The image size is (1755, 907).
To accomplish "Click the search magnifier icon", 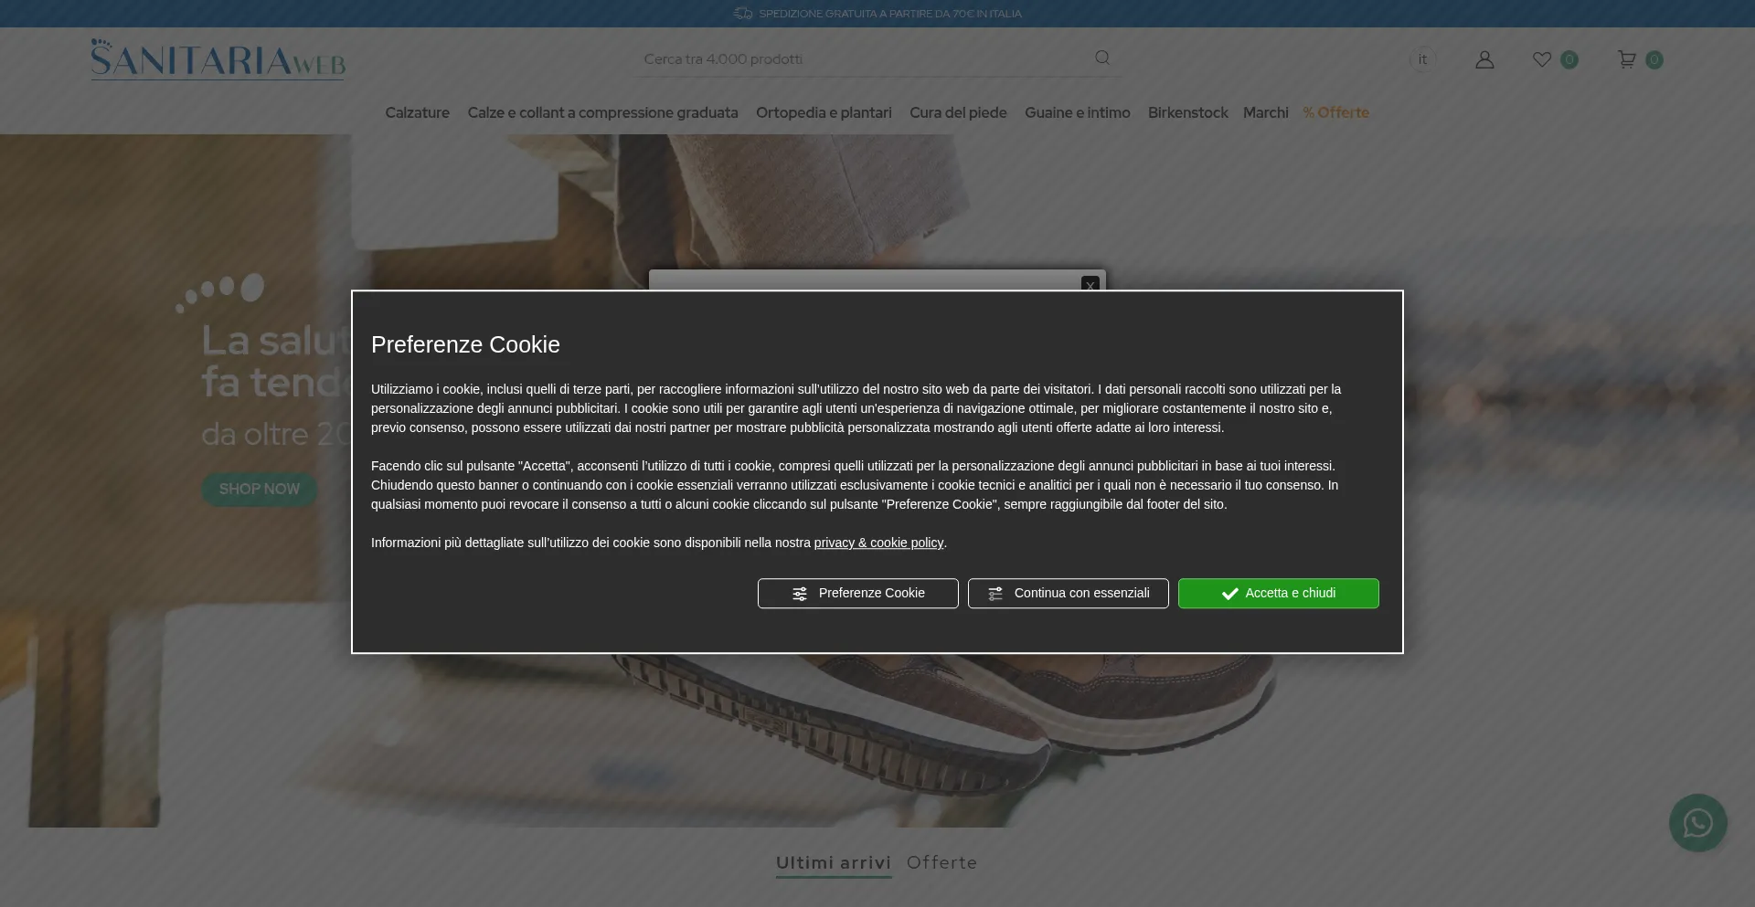I will pyautogui.click(x=1102, y=58).
